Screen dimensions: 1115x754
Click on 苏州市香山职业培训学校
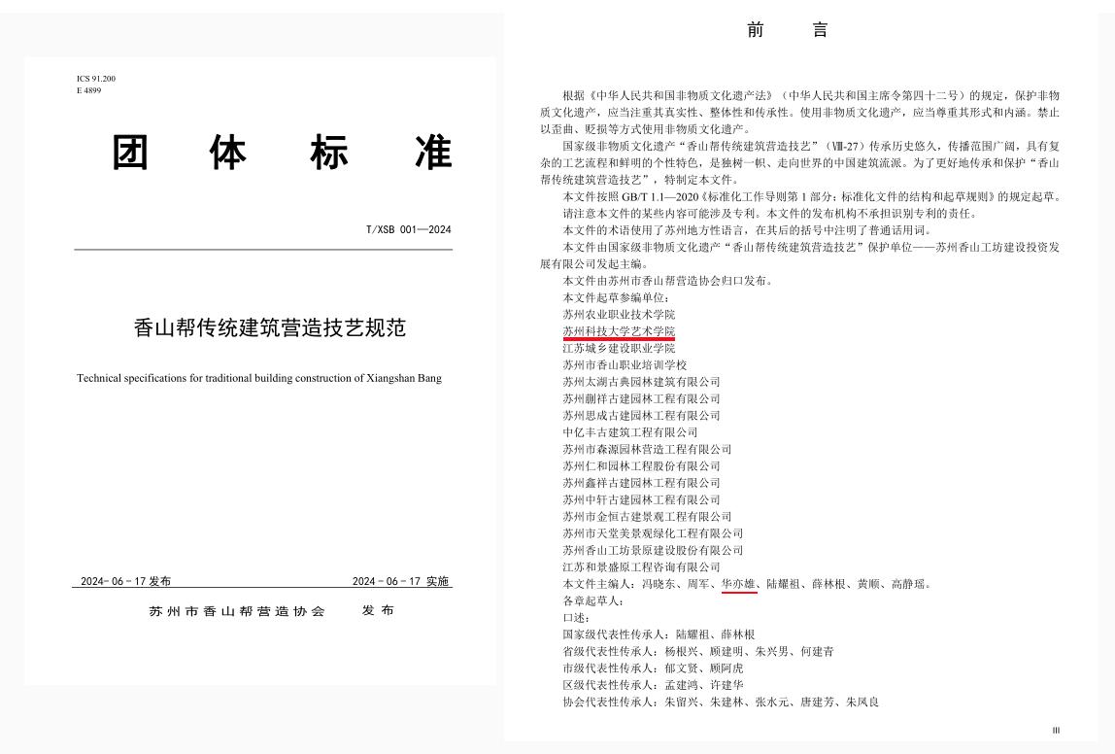624,365
